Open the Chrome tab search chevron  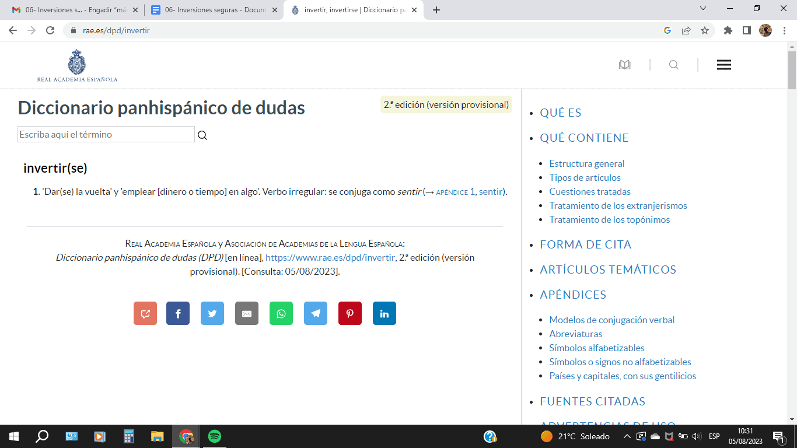703,8
